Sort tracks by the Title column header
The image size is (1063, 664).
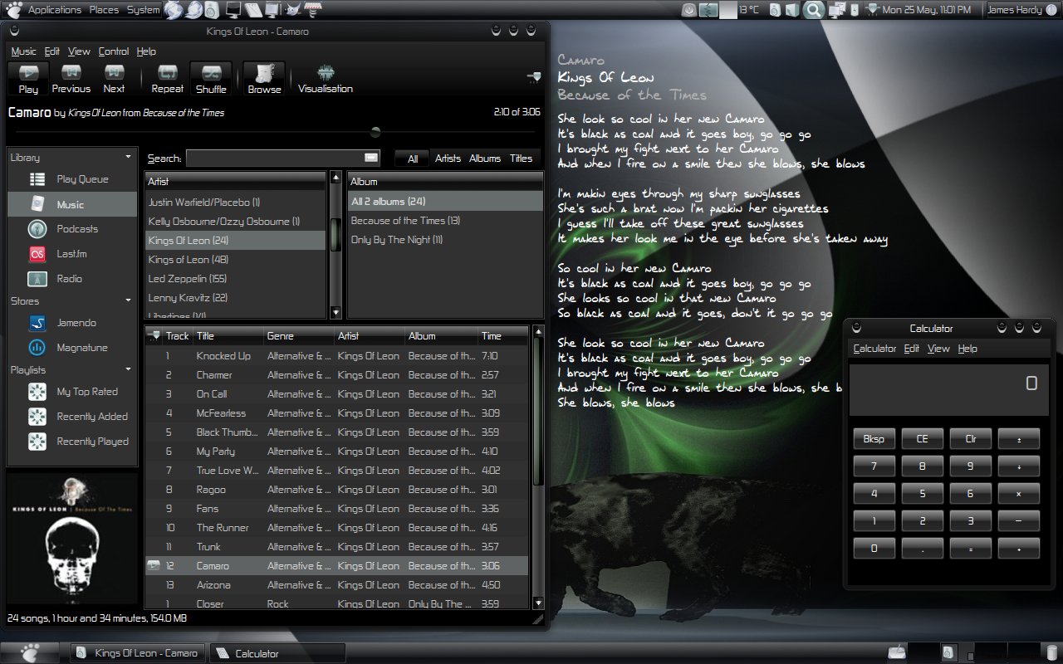[x=227, y=336]
